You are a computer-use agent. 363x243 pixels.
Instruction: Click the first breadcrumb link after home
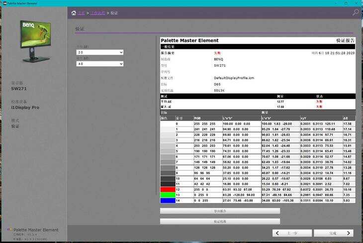pyautogui.click(x=81, y=13)
